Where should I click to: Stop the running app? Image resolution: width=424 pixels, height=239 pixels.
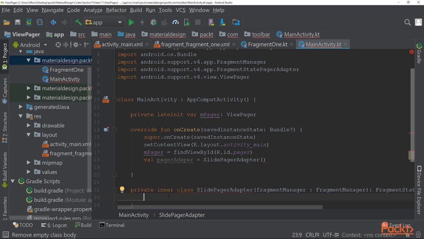pos(198,22)
